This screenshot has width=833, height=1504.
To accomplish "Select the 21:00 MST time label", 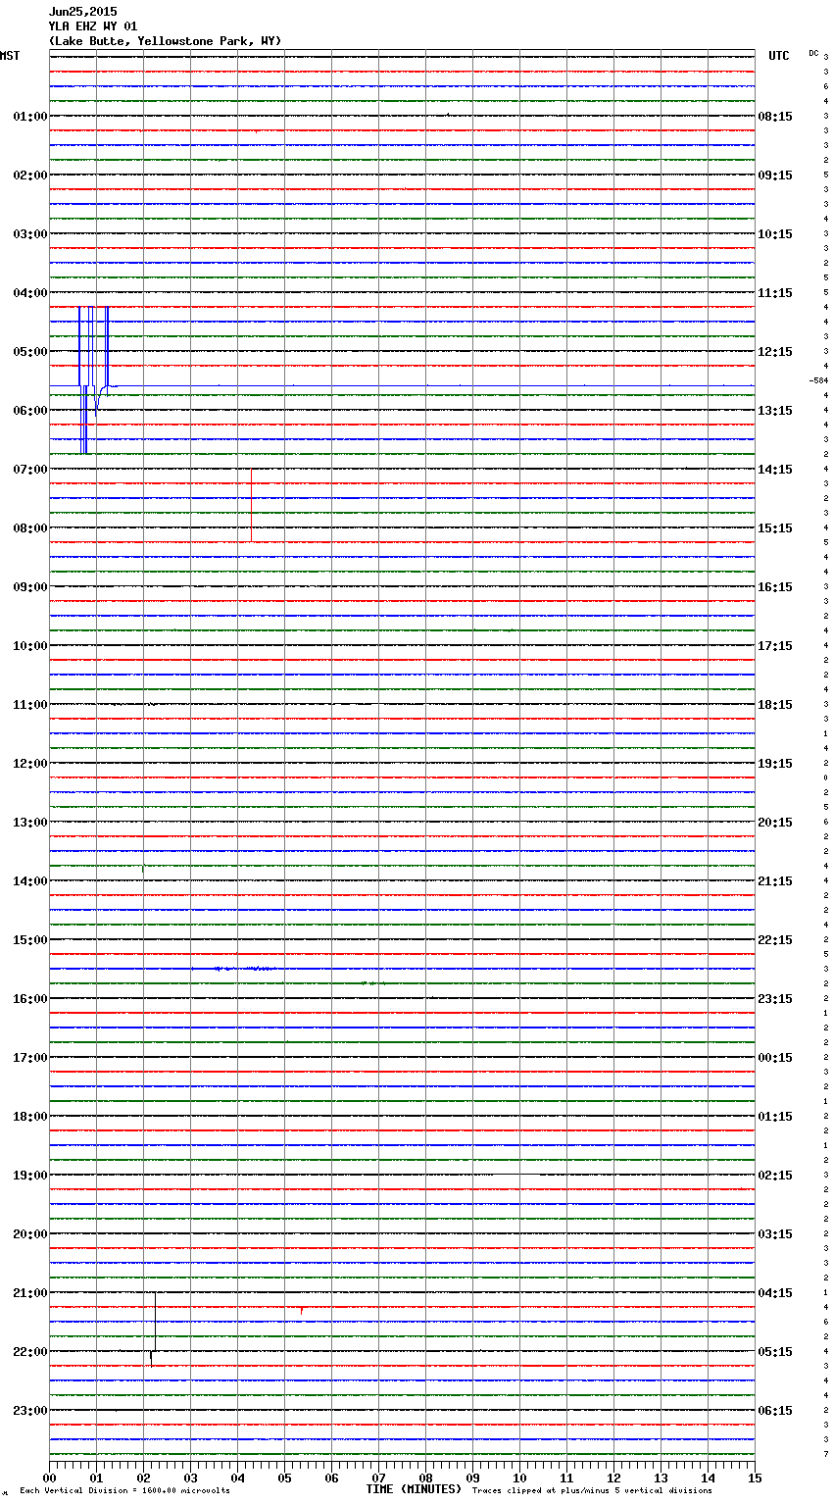I will click(29, 1293).
